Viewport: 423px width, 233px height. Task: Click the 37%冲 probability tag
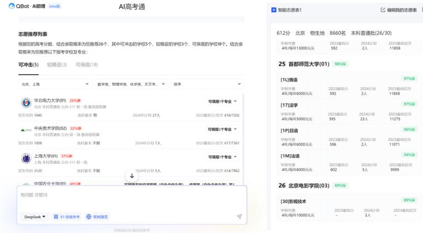tap(66, 156)
